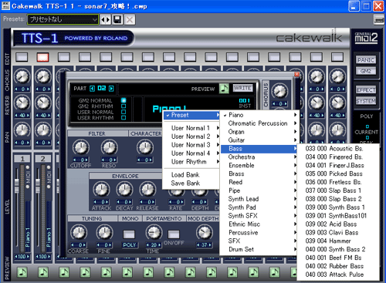Screen dimensions: 386x283
Task: Select 037 000 Slap Bass 1
Action: (x=338, y=190)
